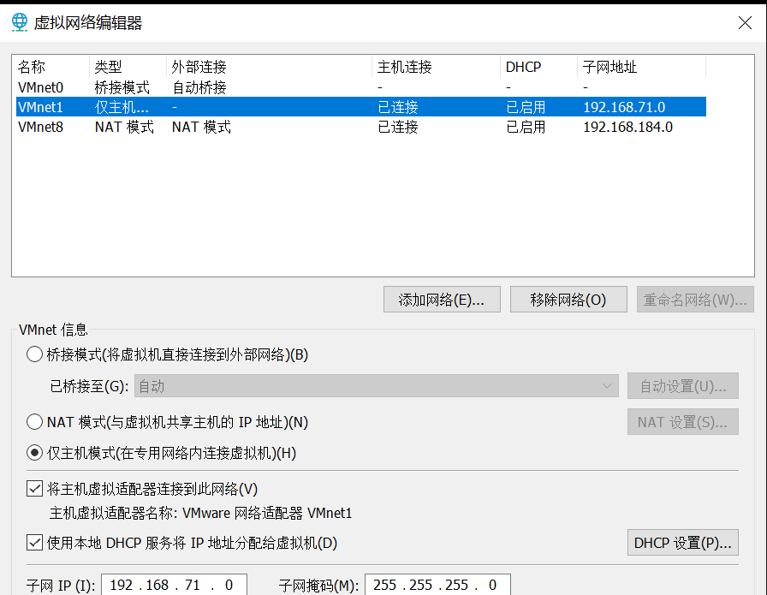Click the globe icon in the title bar
The height and width of the screenshot is (595, 767).
(x=20, y=22)
